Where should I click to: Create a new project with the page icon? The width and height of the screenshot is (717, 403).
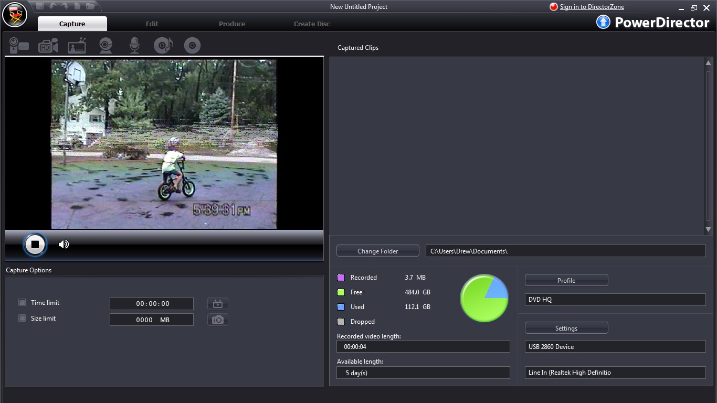[77, 6]
